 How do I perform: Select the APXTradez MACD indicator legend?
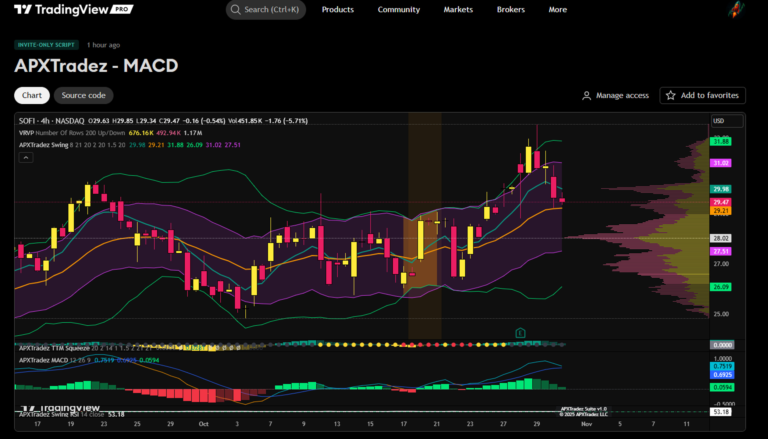tap(43, 360)
